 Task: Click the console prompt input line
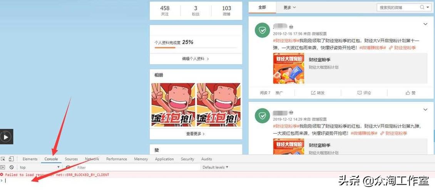tap(217, 180)
